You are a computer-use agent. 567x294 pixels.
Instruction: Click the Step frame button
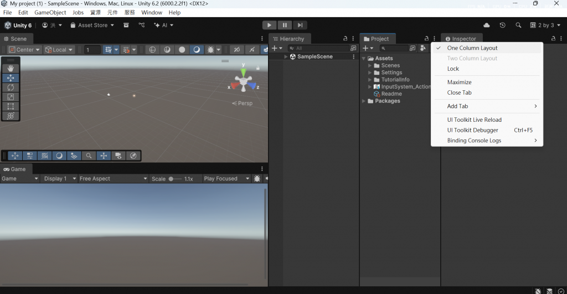click(x=300, y=25)
